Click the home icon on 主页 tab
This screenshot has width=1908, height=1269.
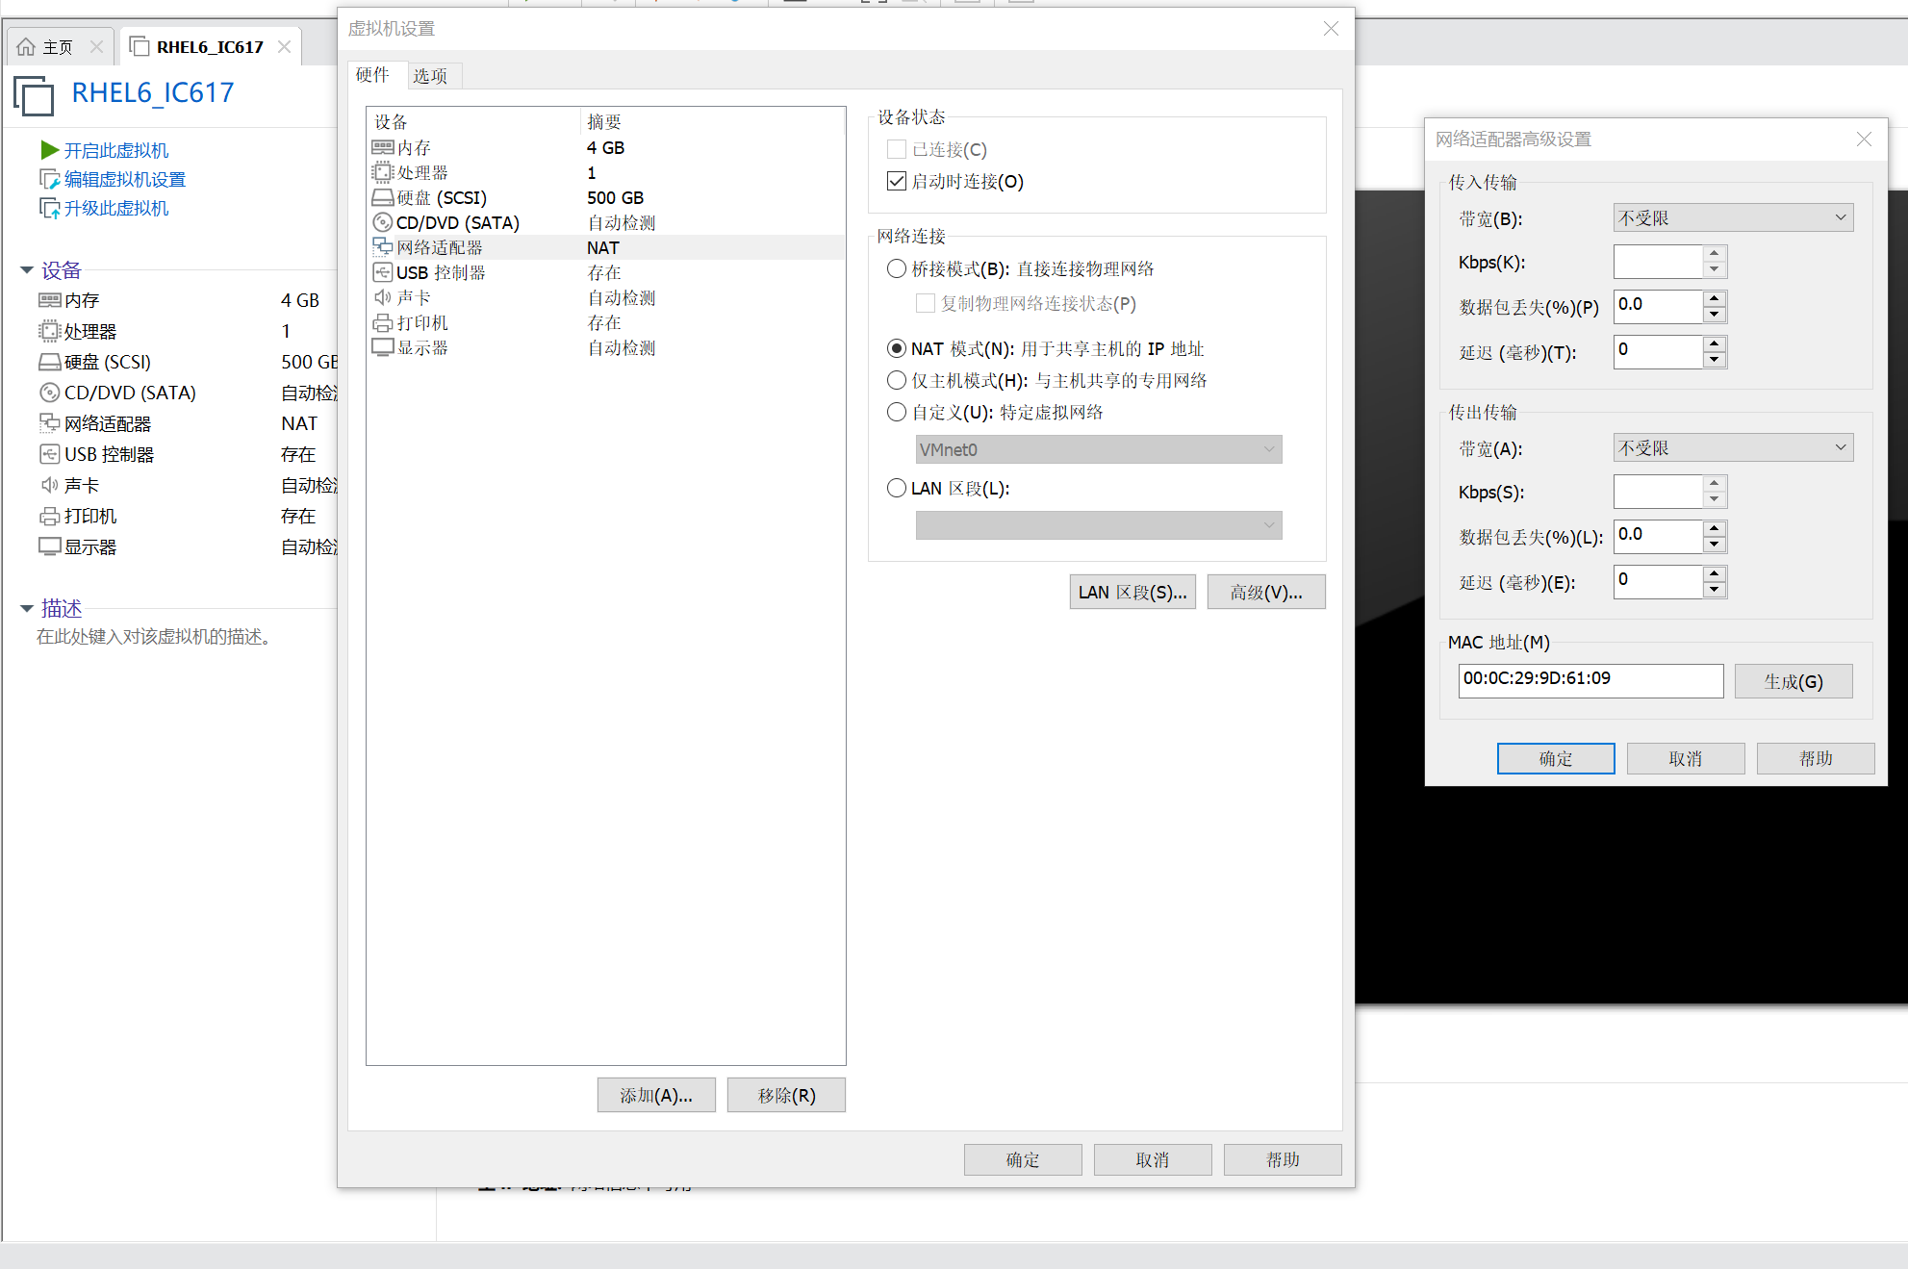(26, 46)
